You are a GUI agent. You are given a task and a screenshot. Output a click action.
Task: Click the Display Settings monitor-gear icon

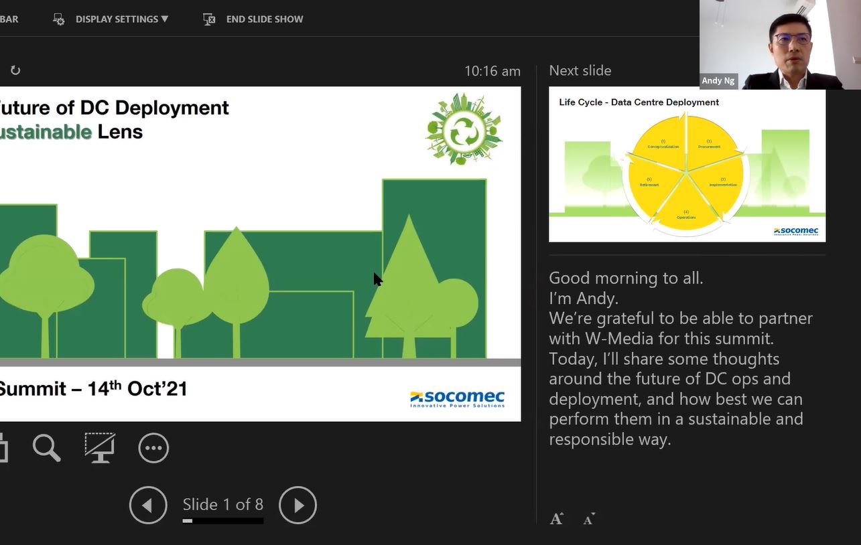pos(59,19)
